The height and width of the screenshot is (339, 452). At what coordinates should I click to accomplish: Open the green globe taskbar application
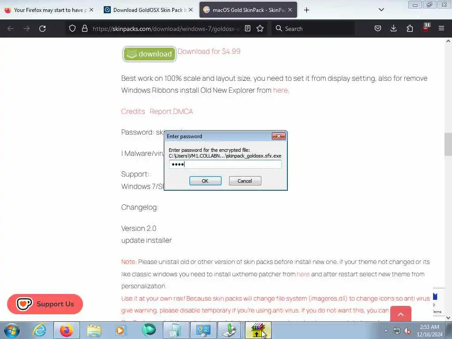click(x=148, y=330)
